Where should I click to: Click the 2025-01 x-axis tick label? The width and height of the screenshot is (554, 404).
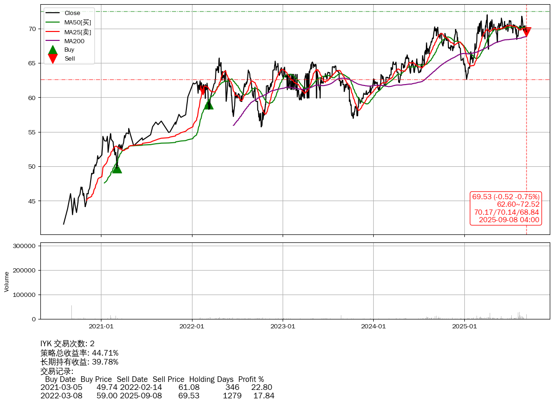(x=464, y=326)
